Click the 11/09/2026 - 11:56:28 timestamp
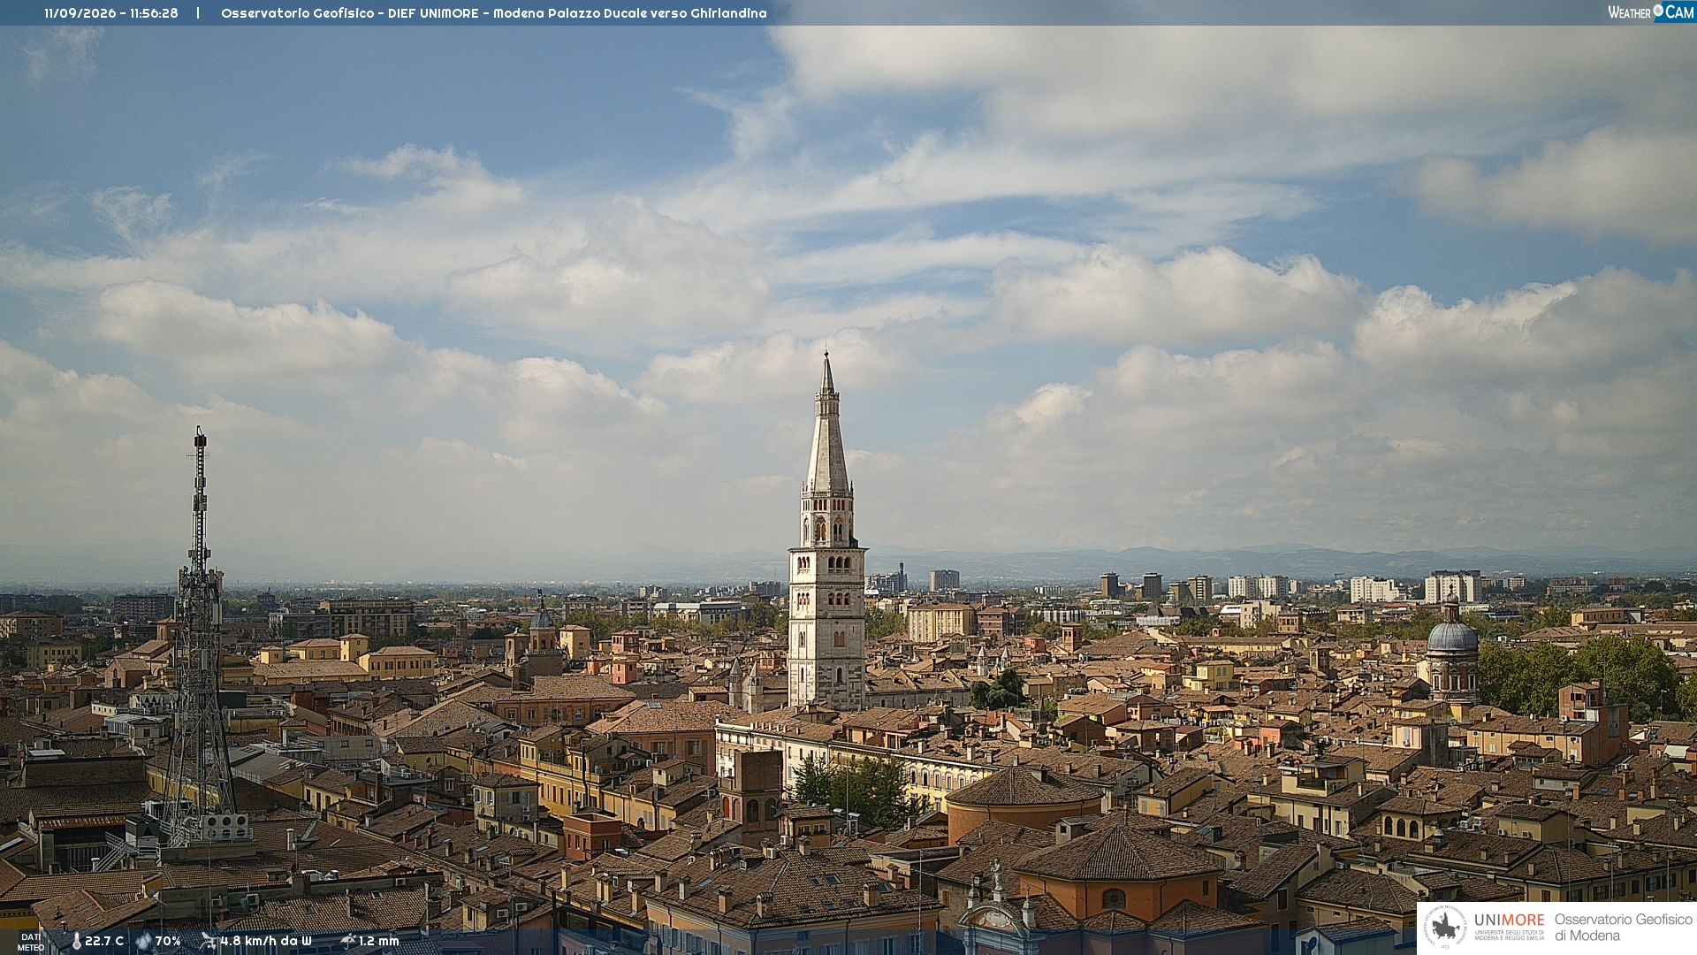This screenshot has width=1697, height=955. [111, 13]
